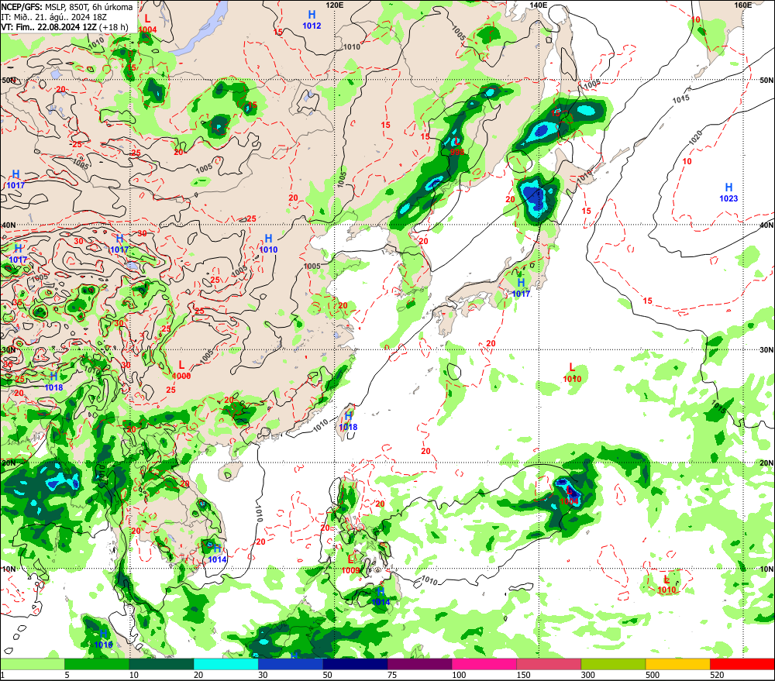This screenshot has height=681, width=775.
Task: Click the 'IT: Mið.. 21. ágú.. 2024 18Z' line
Action: (54, 17)
